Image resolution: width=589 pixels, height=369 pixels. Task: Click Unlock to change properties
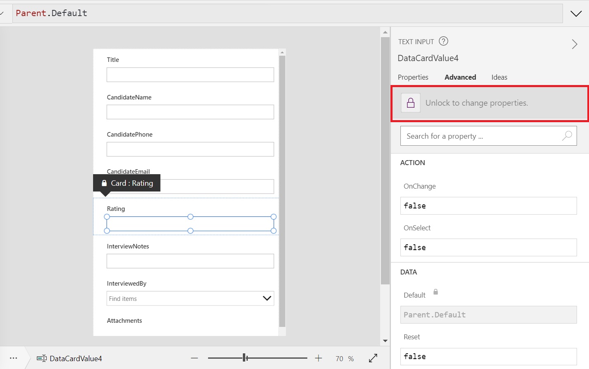point(476,103)
